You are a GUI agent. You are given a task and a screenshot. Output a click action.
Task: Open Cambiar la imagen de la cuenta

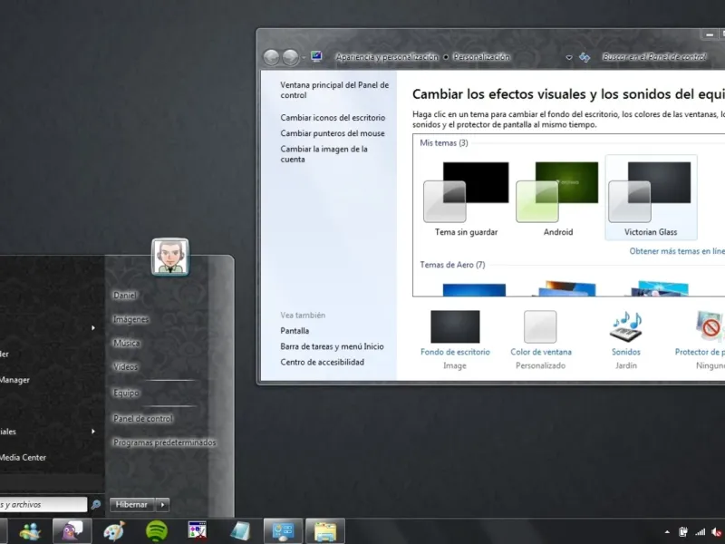(324, 154)
